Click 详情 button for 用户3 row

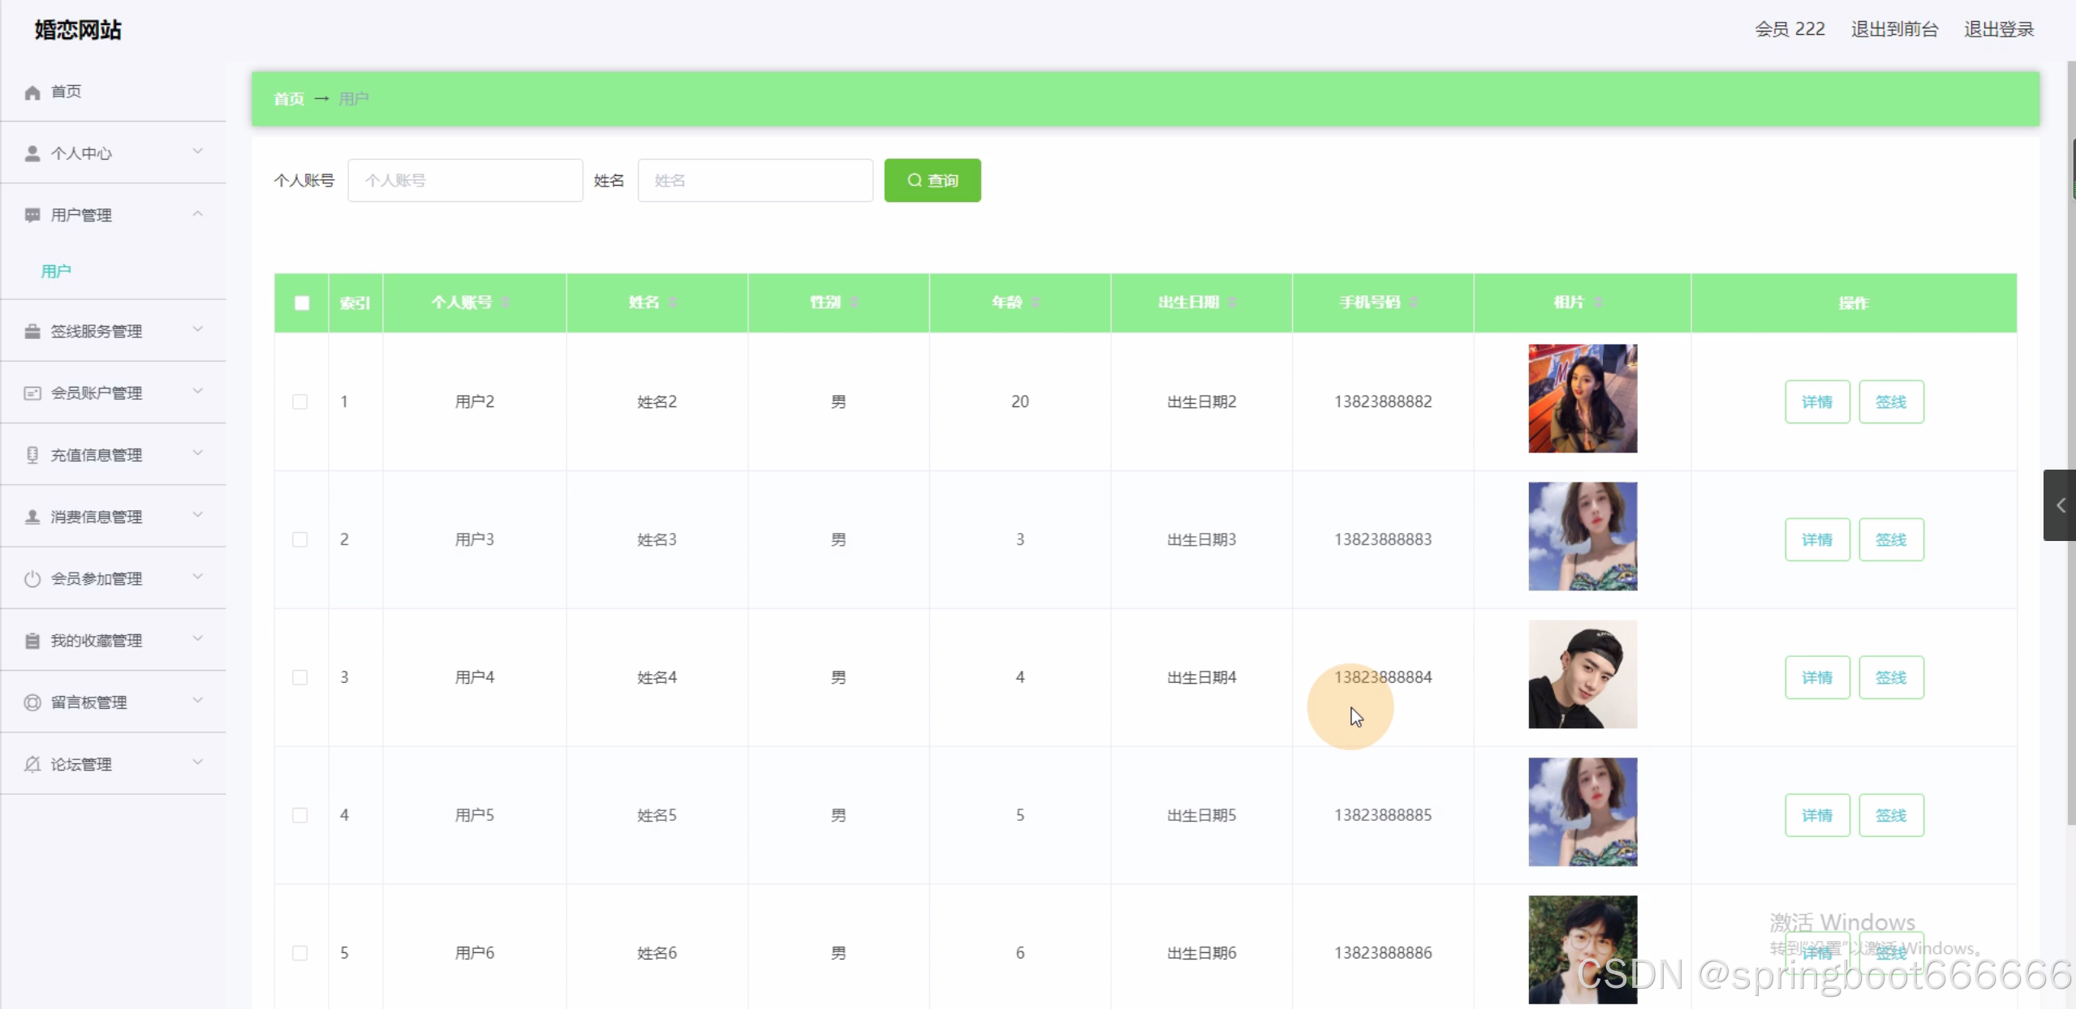1816,539
